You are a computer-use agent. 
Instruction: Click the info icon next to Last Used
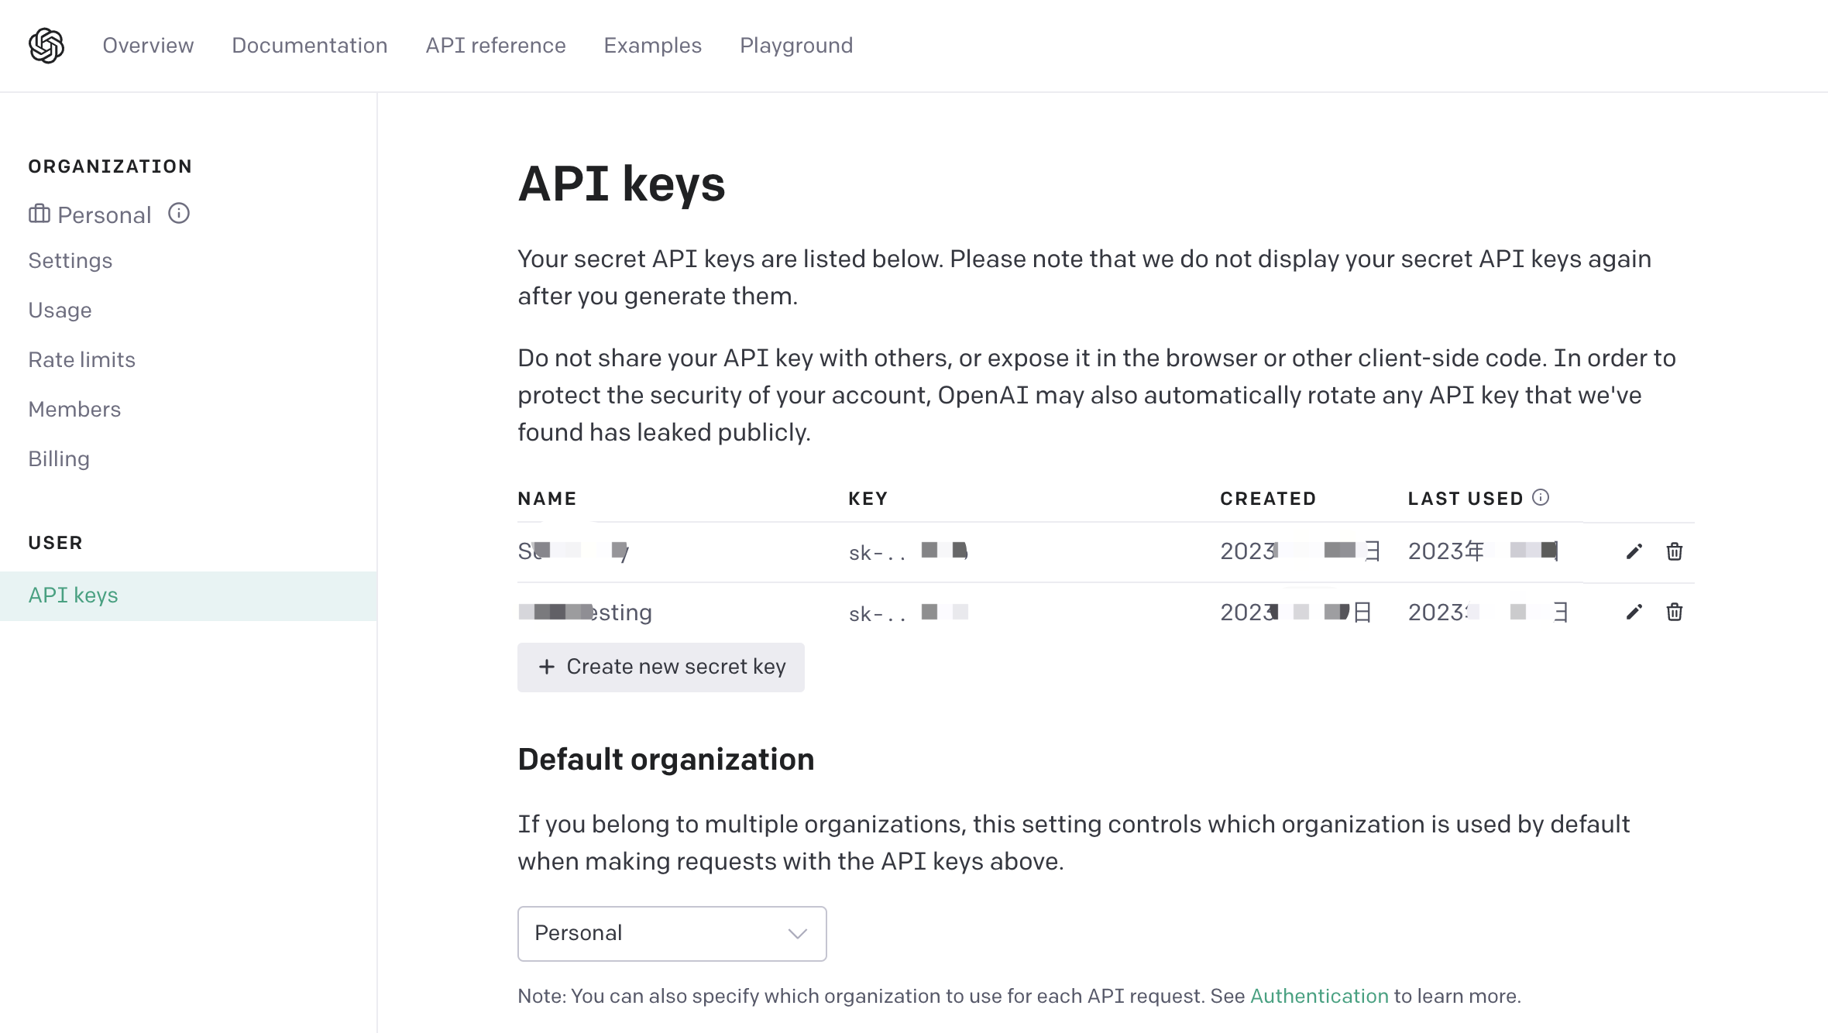point(1541,498)
